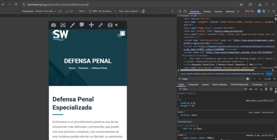
Task: Open the Save-Data default dropdown
Action: (x=129, y=11)
